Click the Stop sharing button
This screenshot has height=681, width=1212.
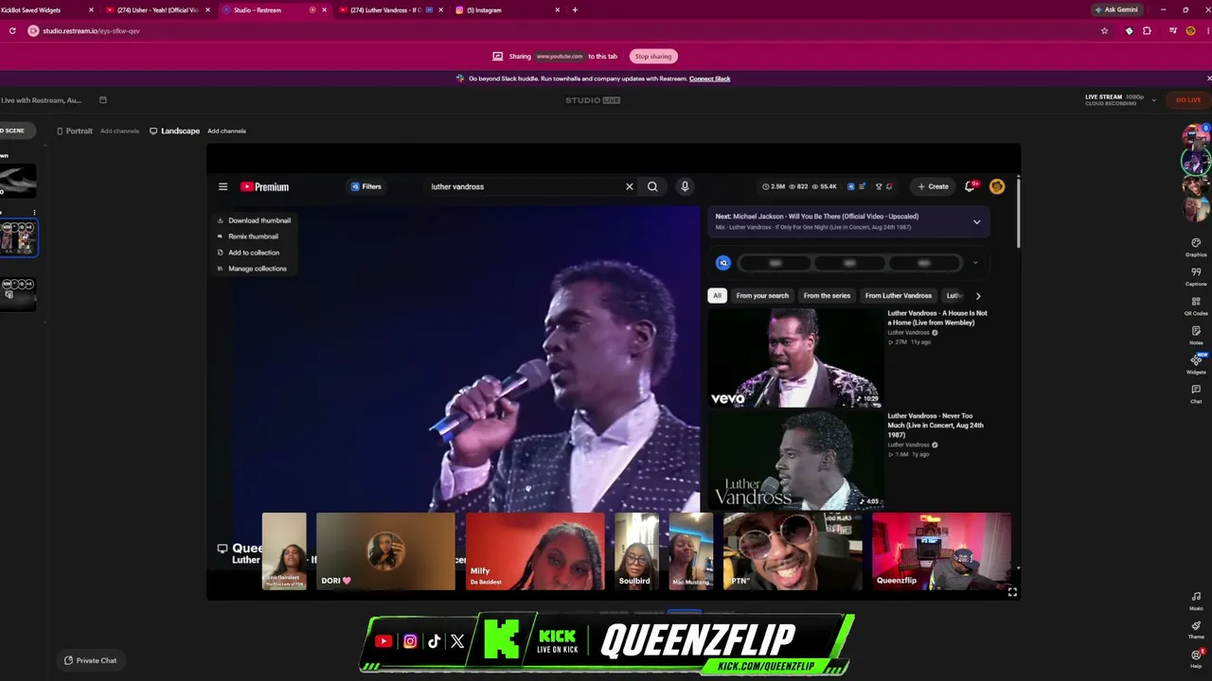coord(653,56)
